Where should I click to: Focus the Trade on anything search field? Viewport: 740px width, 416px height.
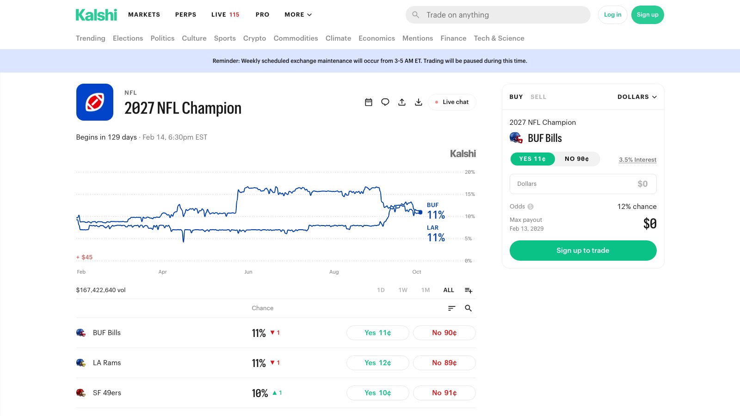(498, 15)
